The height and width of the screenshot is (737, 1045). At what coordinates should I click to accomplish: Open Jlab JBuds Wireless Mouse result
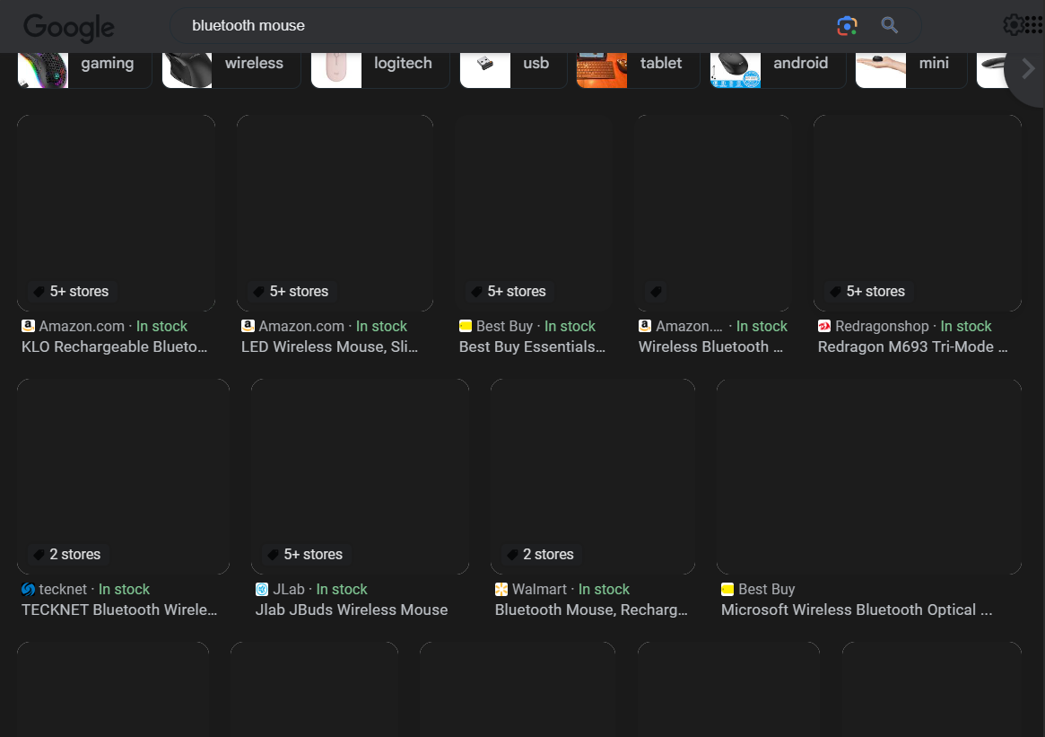[352, 610]
